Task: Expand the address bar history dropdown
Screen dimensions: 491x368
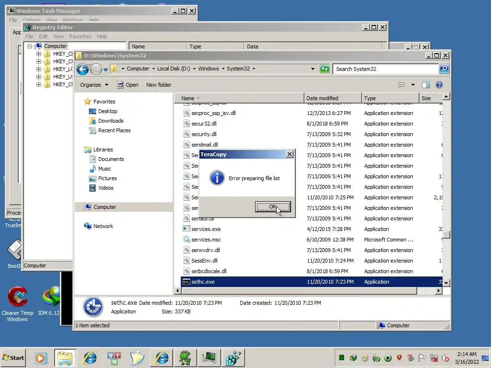Action: coord(313,69)
